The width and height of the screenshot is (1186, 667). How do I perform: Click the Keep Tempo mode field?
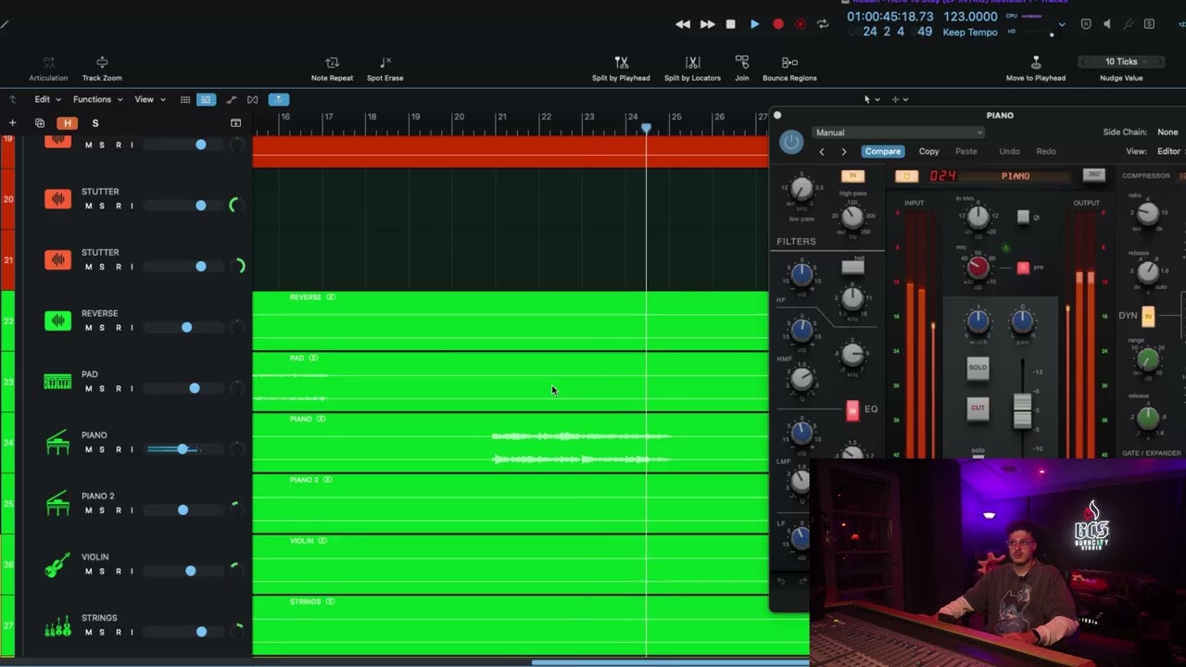click(x=970, y=32)
